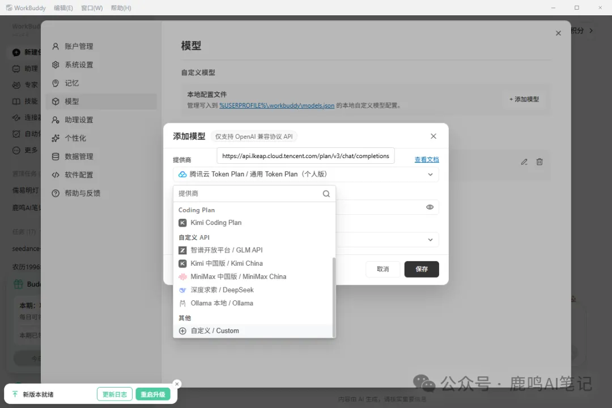Close the settings panel

click(x=558, y=33)
